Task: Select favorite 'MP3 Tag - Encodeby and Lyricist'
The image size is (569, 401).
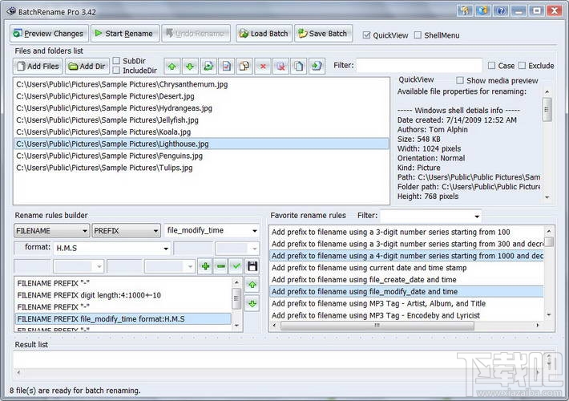Action: [406, 316]
